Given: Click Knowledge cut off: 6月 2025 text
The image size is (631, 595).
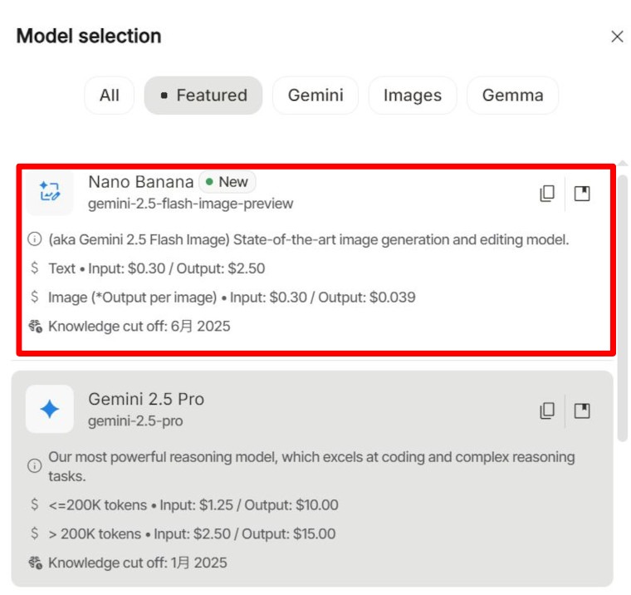Looking at the screenshot, I should (x=139, y=327).
